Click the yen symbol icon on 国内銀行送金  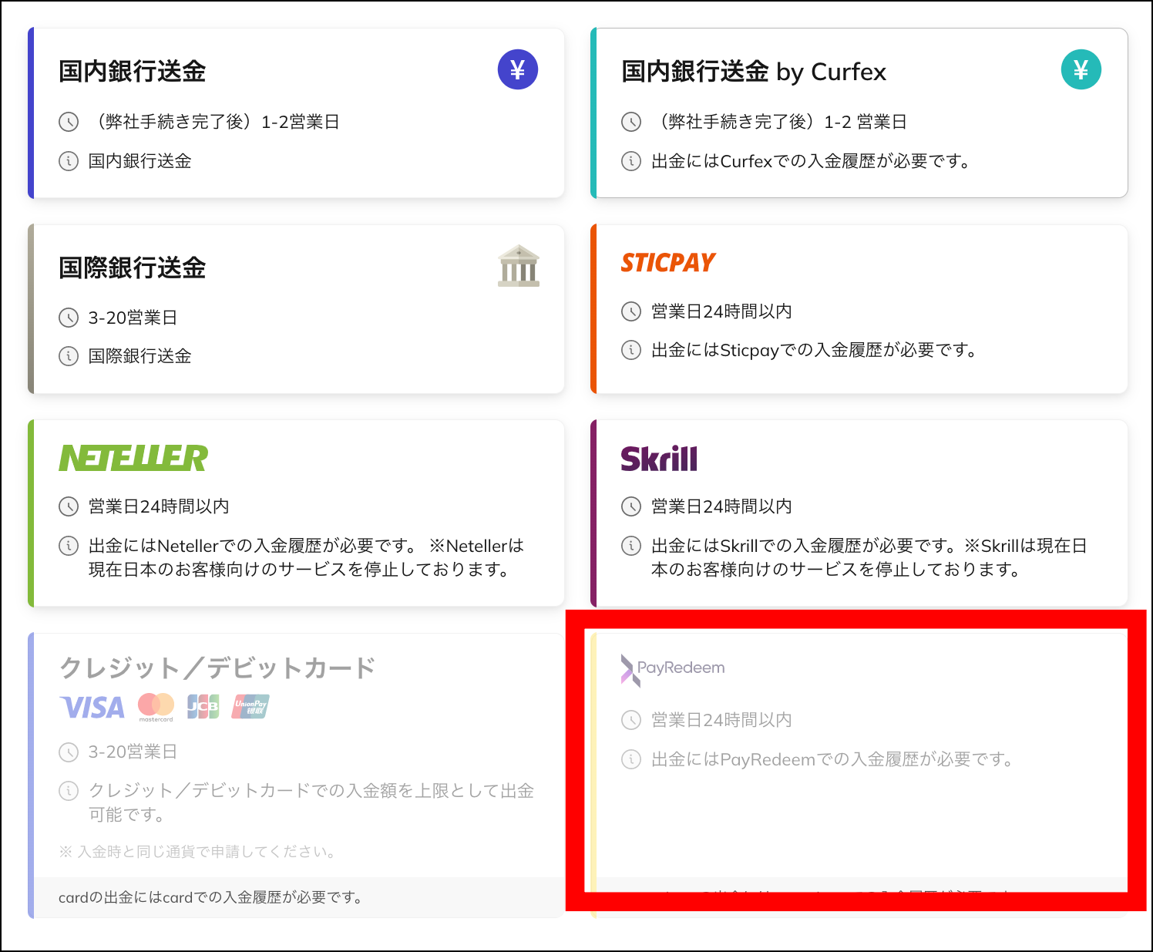517,69
